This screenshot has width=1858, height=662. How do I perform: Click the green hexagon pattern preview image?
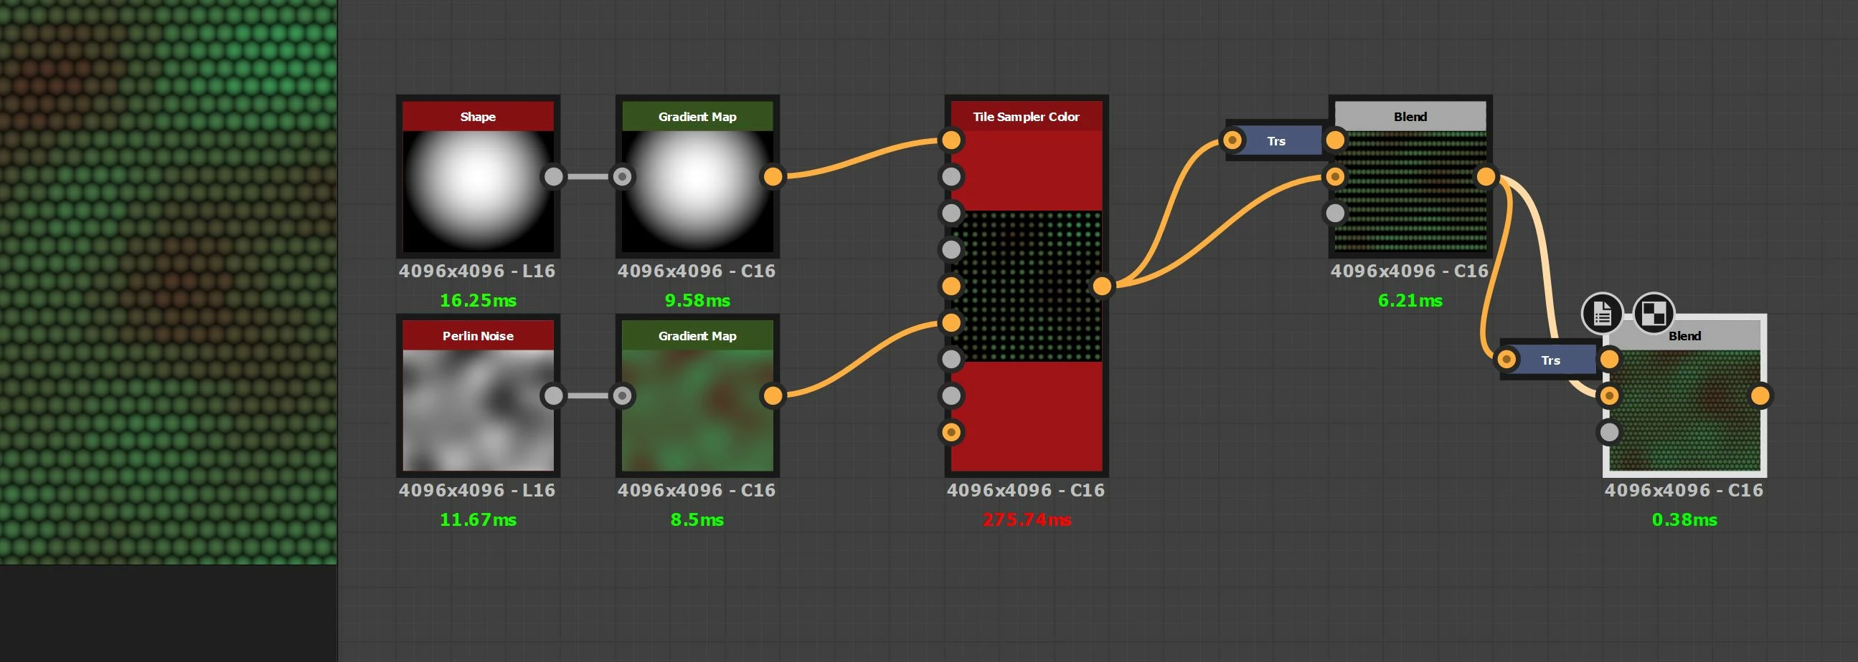[x=168, y=282]
